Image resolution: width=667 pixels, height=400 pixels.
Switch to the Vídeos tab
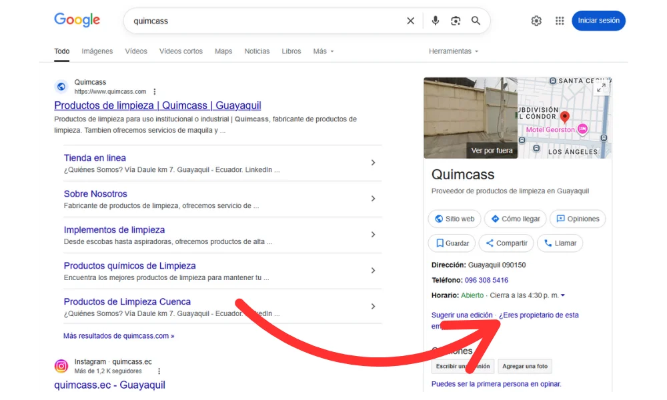[136, 51]
